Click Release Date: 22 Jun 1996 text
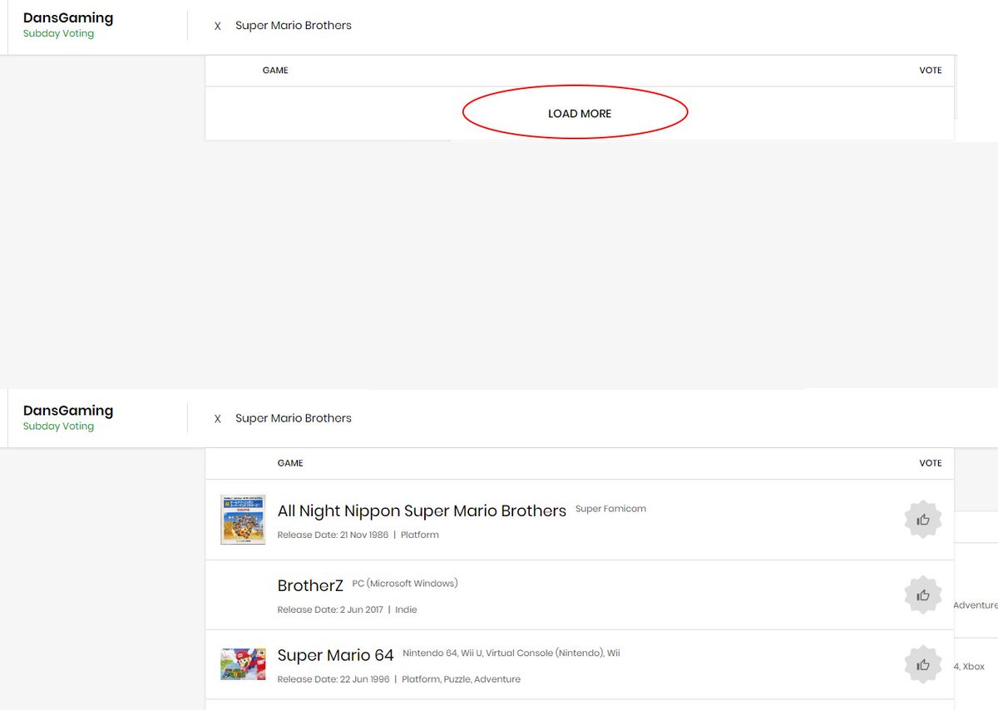This screenshot has height=710, width=998. (x=333, y=679)
